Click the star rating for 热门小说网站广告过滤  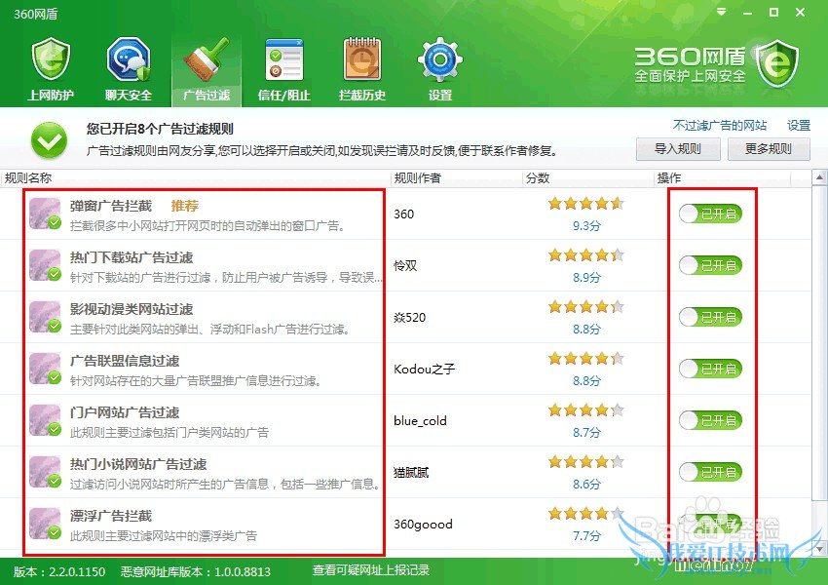(x=586, y=461)
